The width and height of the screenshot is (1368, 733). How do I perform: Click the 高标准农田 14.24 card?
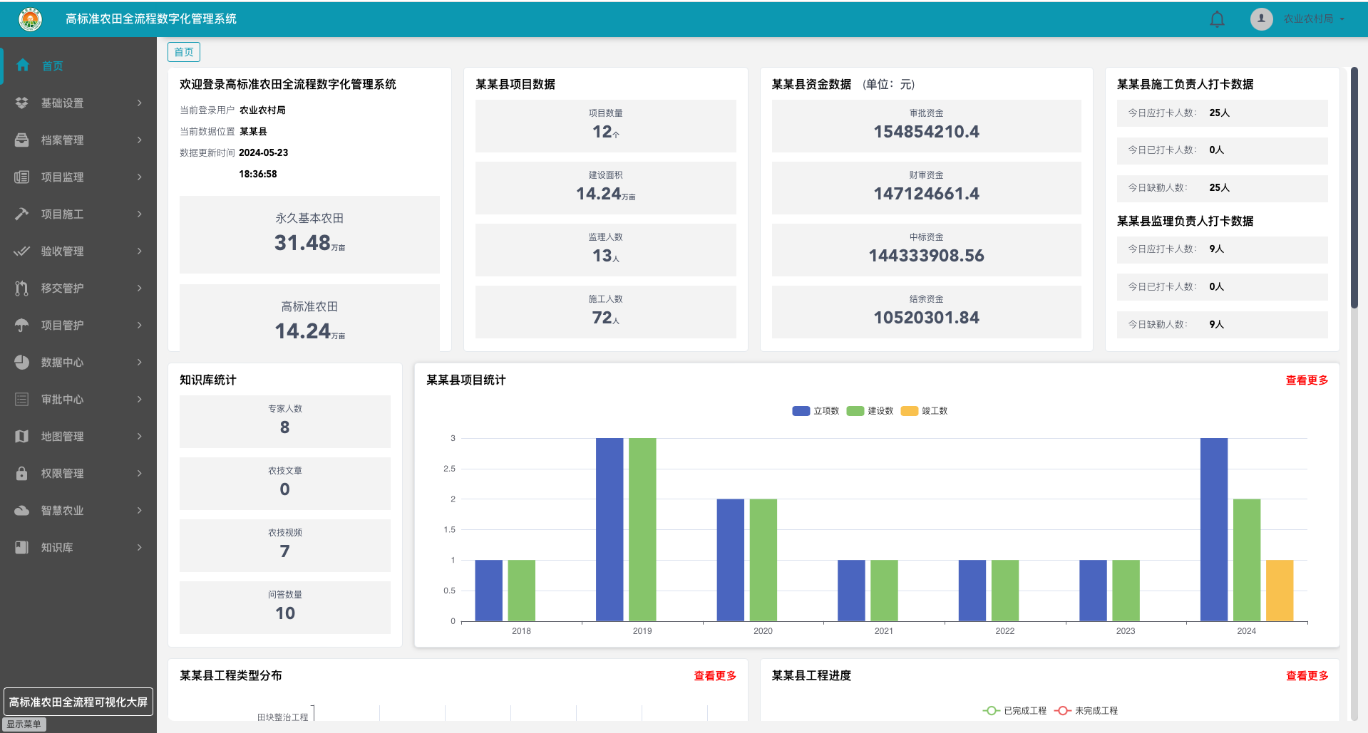click(x=309, y=318)
